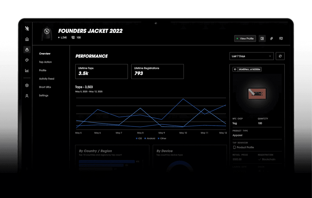Click the Tag value under NFC CHIP
This screenshot has height=198, width=312.
click(x=234, y=123)
